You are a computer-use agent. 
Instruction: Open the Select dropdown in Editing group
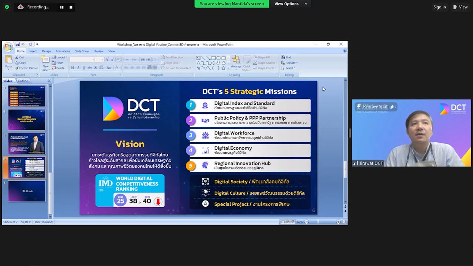[288, 68]
